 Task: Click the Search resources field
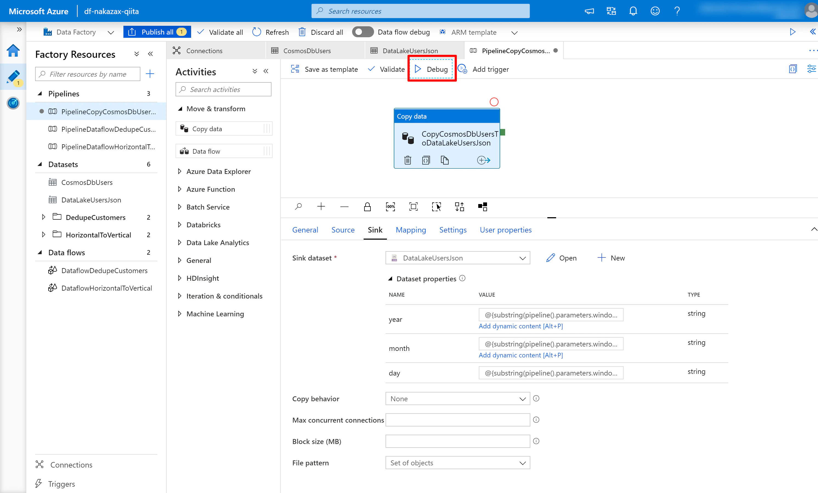[x=420, y=11]
